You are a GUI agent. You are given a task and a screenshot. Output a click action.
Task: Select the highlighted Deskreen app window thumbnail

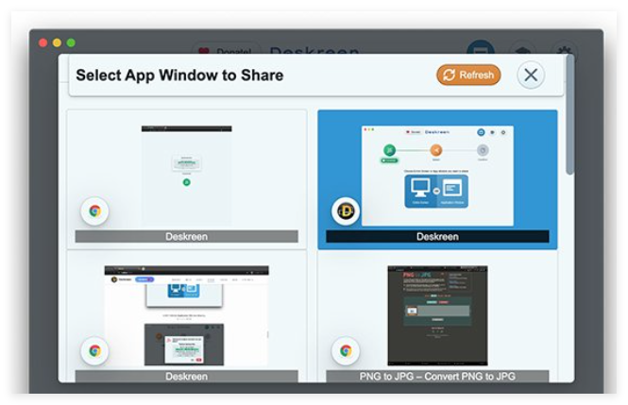coord(437,177)
